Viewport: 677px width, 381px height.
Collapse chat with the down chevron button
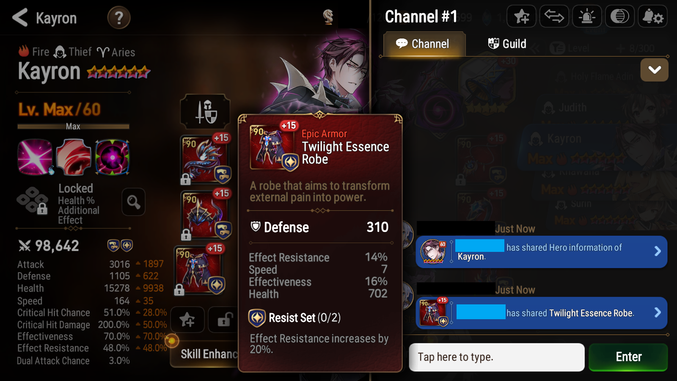point(654,70)
